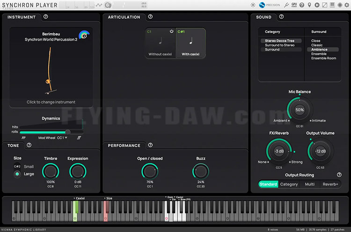Click the '27 patches' status text

tap(337, 230)
